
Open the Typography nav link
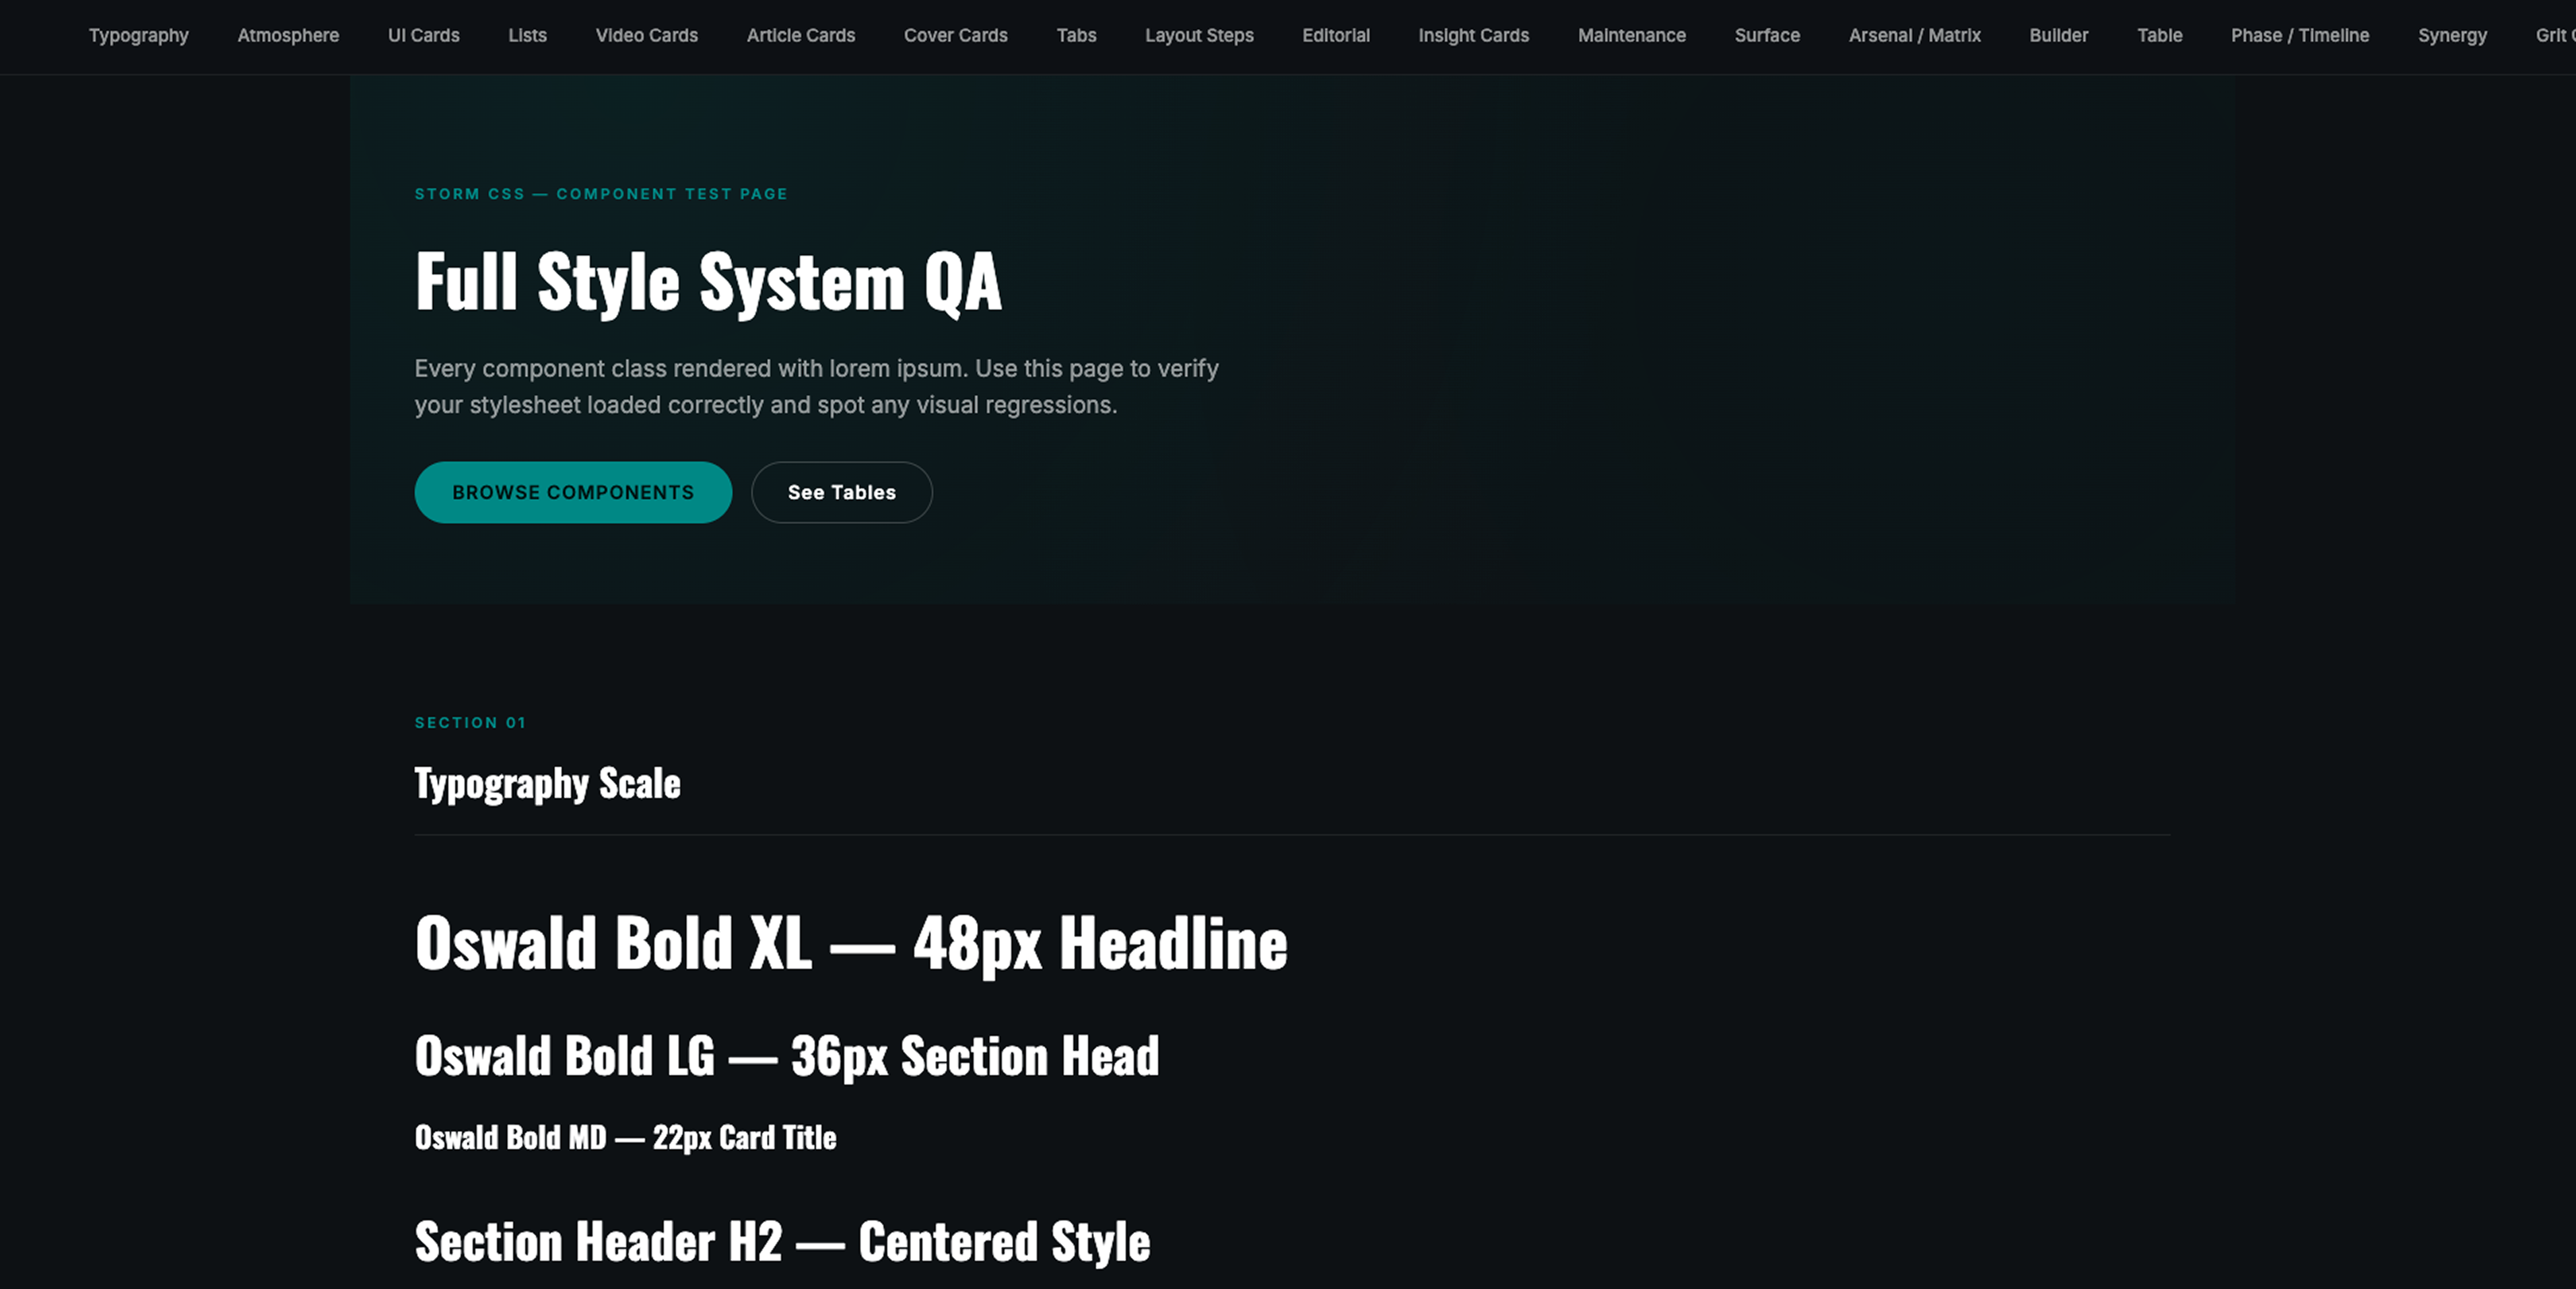click(138, 36)
